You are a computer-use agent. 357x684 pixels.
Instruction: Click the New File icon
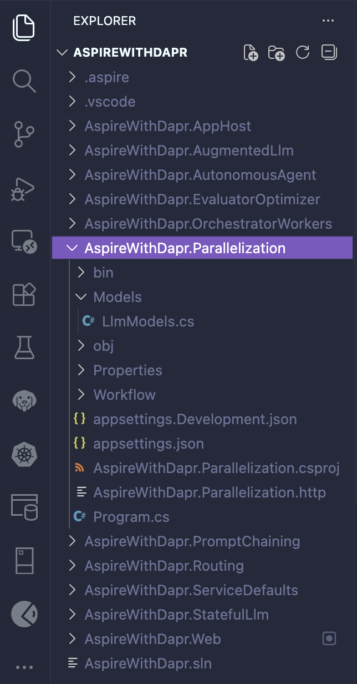tap(251, 53)
